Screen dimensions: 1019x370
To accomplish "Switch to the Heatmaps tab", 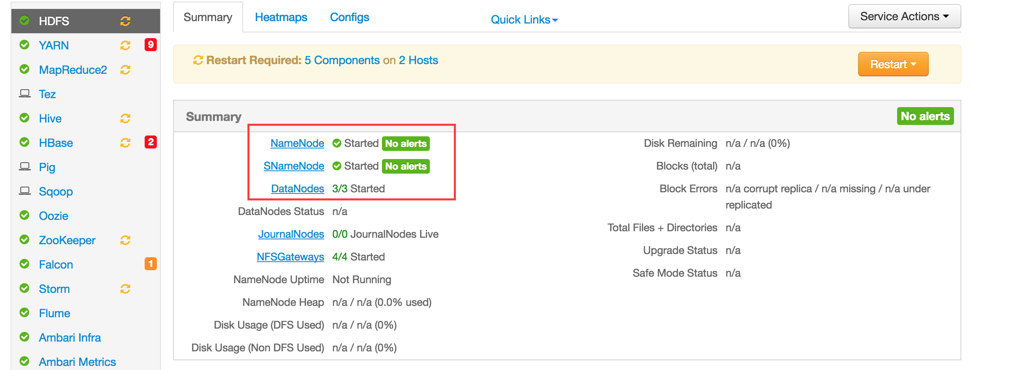I will pos(281,17).
